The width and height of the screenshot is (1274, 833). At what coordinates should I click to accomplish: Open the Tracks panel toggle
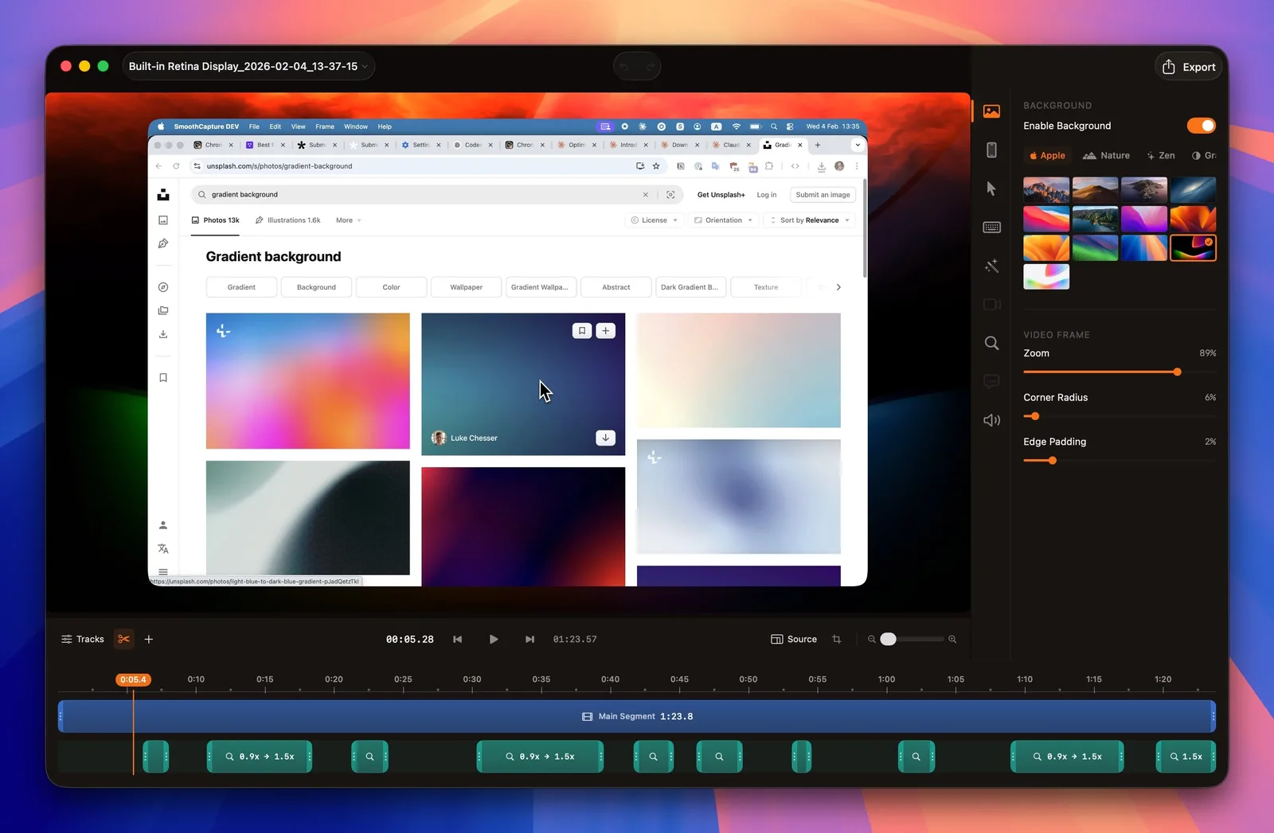[x=82, y=639]
